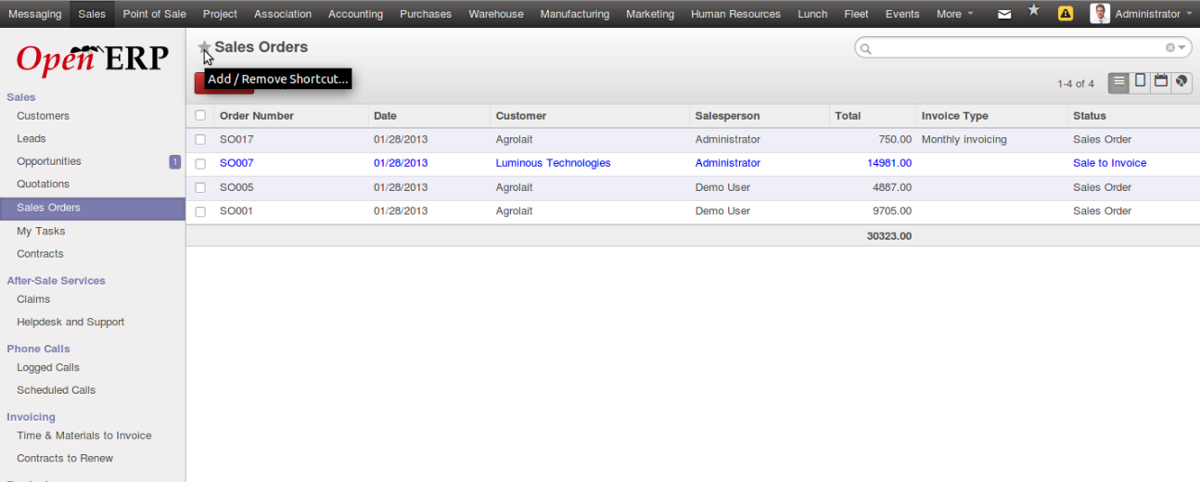Viewport: 1200px width, 482px height.
Task: Click the magnifier icon in the search box
Action: [x=865, y=48]
